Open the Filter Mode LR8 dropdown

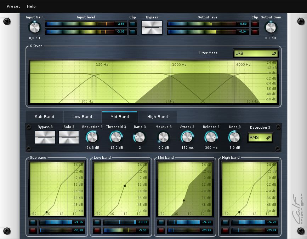[x=256, y=53]
